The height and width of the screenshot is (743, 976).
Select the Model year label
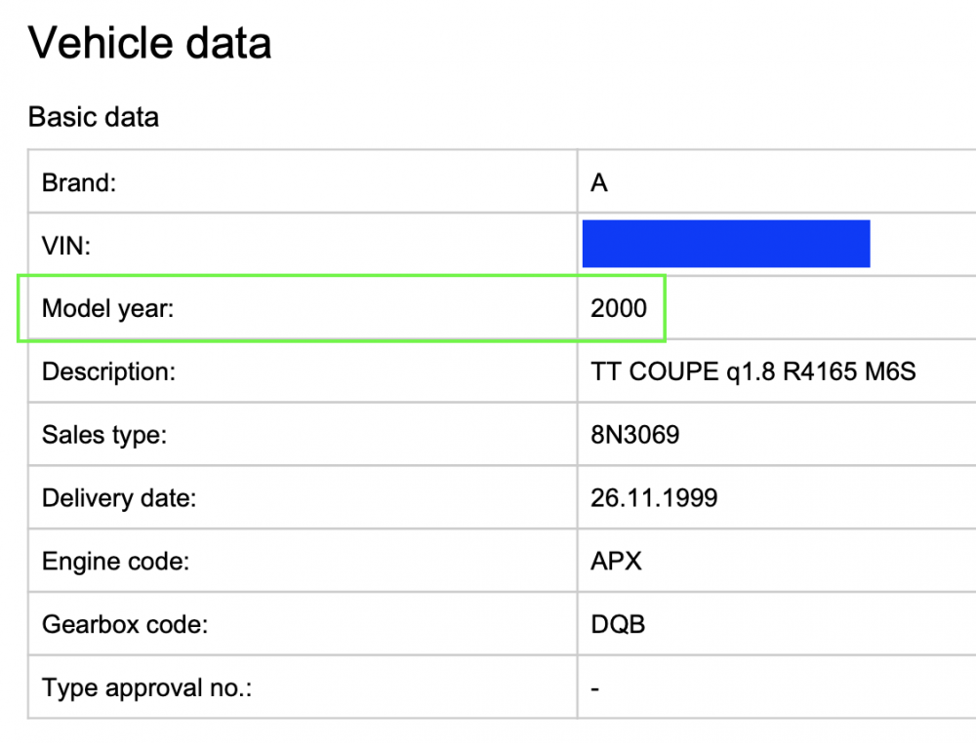click(x=107, y=308)
